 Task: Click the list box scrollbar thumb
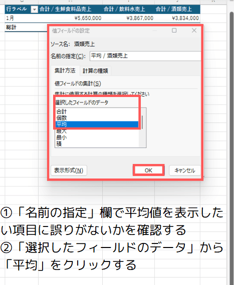coord(142,122)
